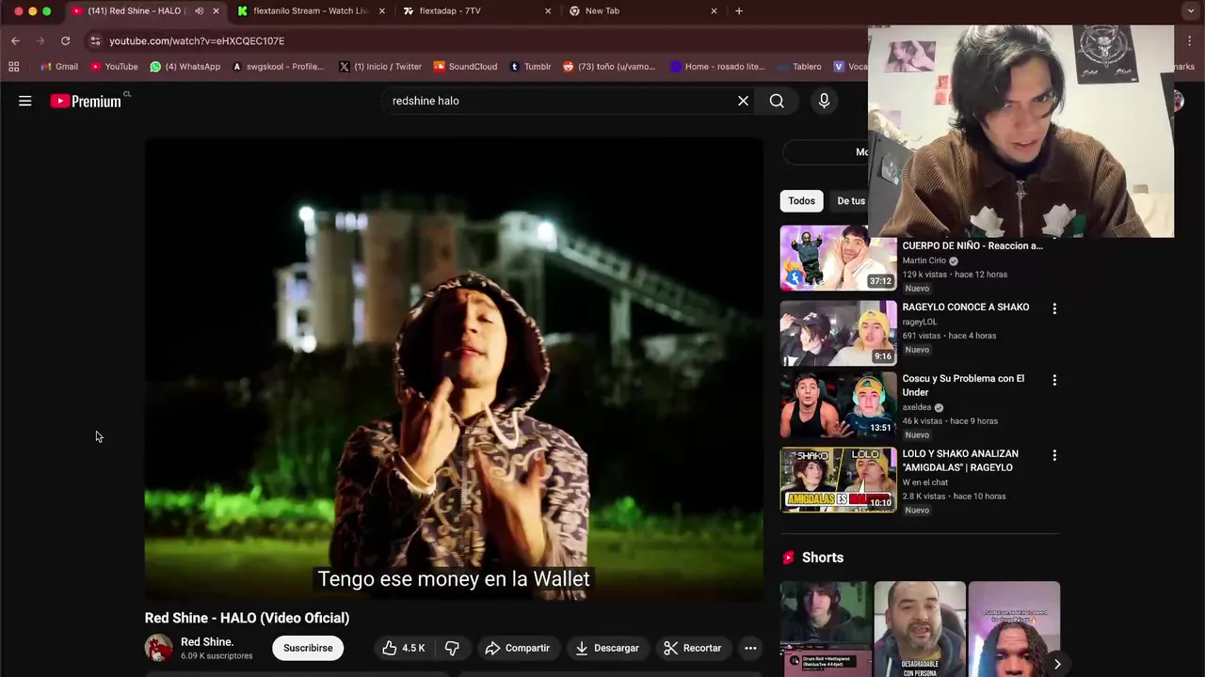The image size is (1205, 677).
Task: Reload the page with refresh icon
Action: [x=65, y=40]
